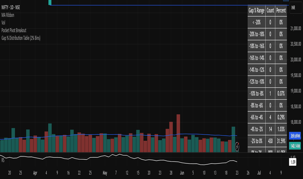
Task: Select the NIFTY · 1D · NSE symbol legend
Action: tap(11, 7)
